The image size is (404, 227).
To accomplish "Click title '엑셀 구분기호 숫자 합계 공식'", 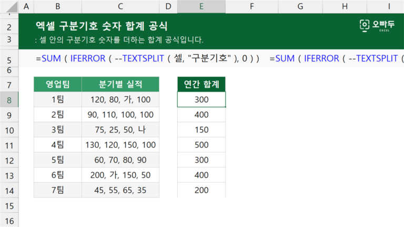I will point(102,26).
